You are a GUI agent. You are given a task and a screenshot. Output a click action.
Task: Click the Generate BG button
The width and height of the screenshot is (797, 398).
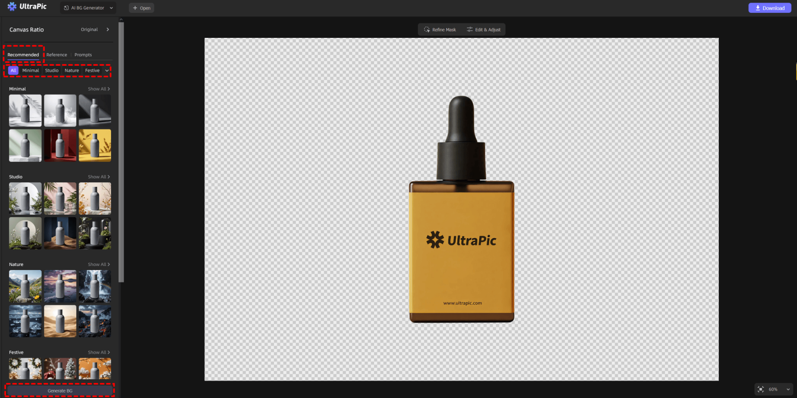(x=60, y=391)
